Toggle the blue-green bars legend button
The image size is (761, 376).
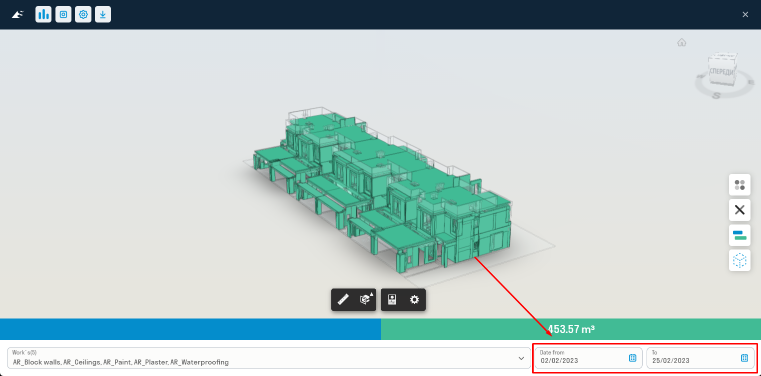[740, 235]
